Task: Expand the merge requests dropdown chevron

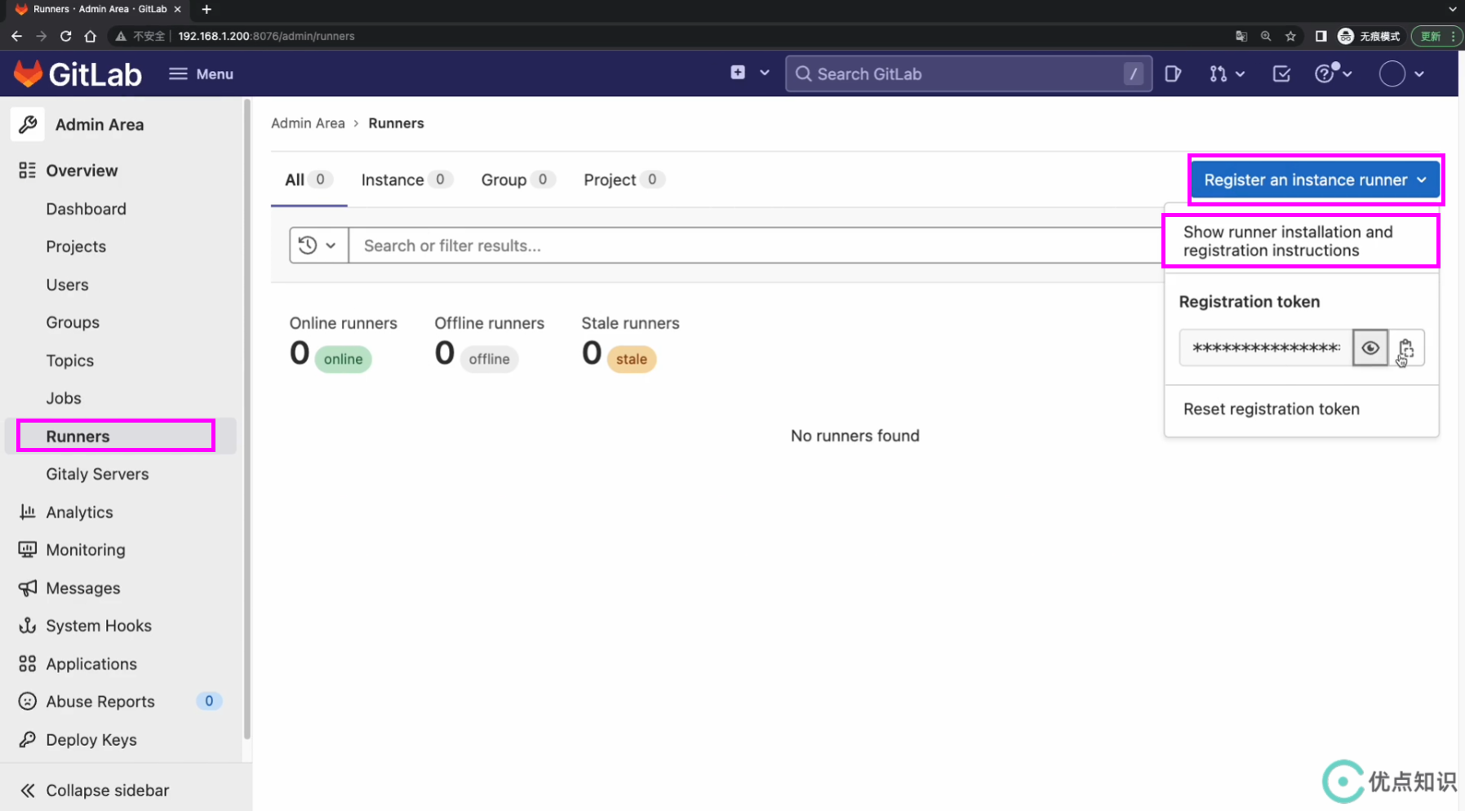Action: coord(1240,73)
